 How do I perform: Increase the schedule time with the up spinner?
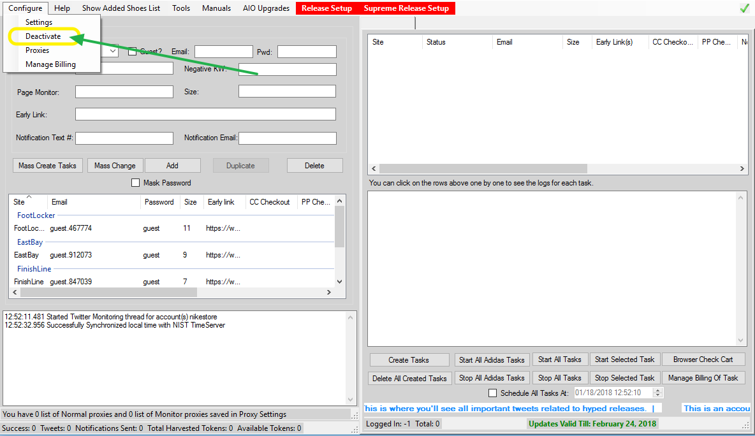click(658, 390)
